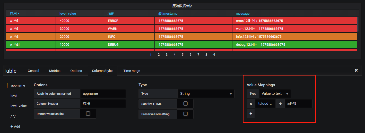The height and width of the screenshot is (133, 365).
Task: Switch to the General tab
Action: tap(33, 71)
